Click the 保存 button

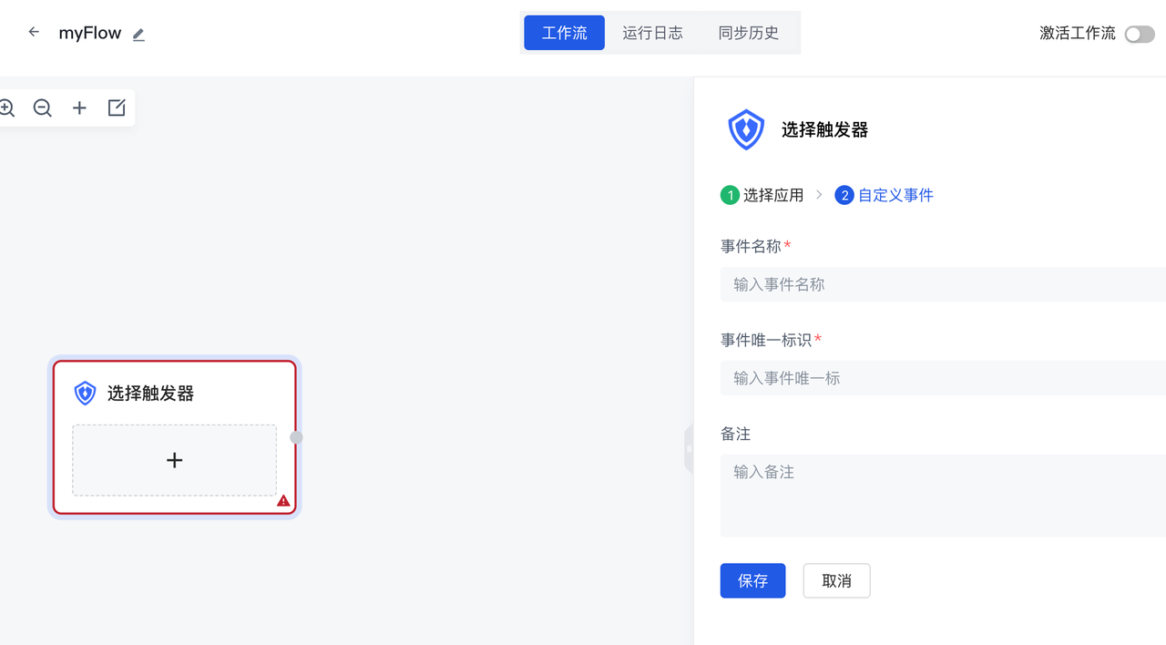pos(752,581)
